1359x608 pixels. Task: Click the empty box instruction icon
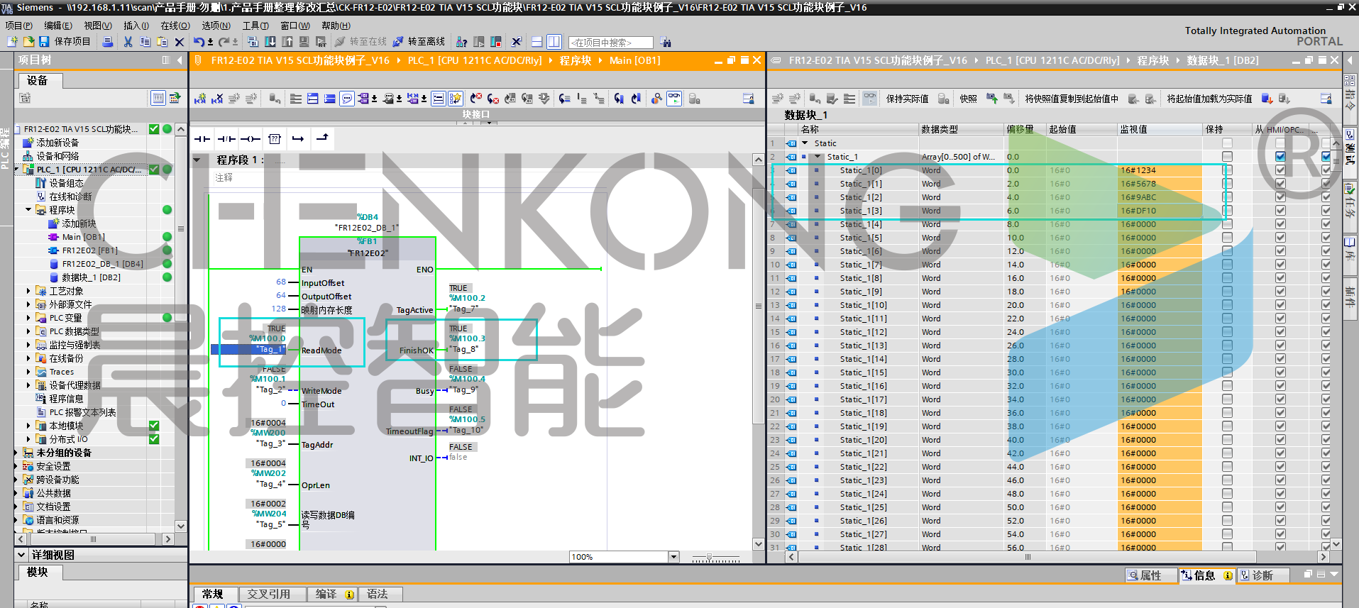tap(275, 139)
